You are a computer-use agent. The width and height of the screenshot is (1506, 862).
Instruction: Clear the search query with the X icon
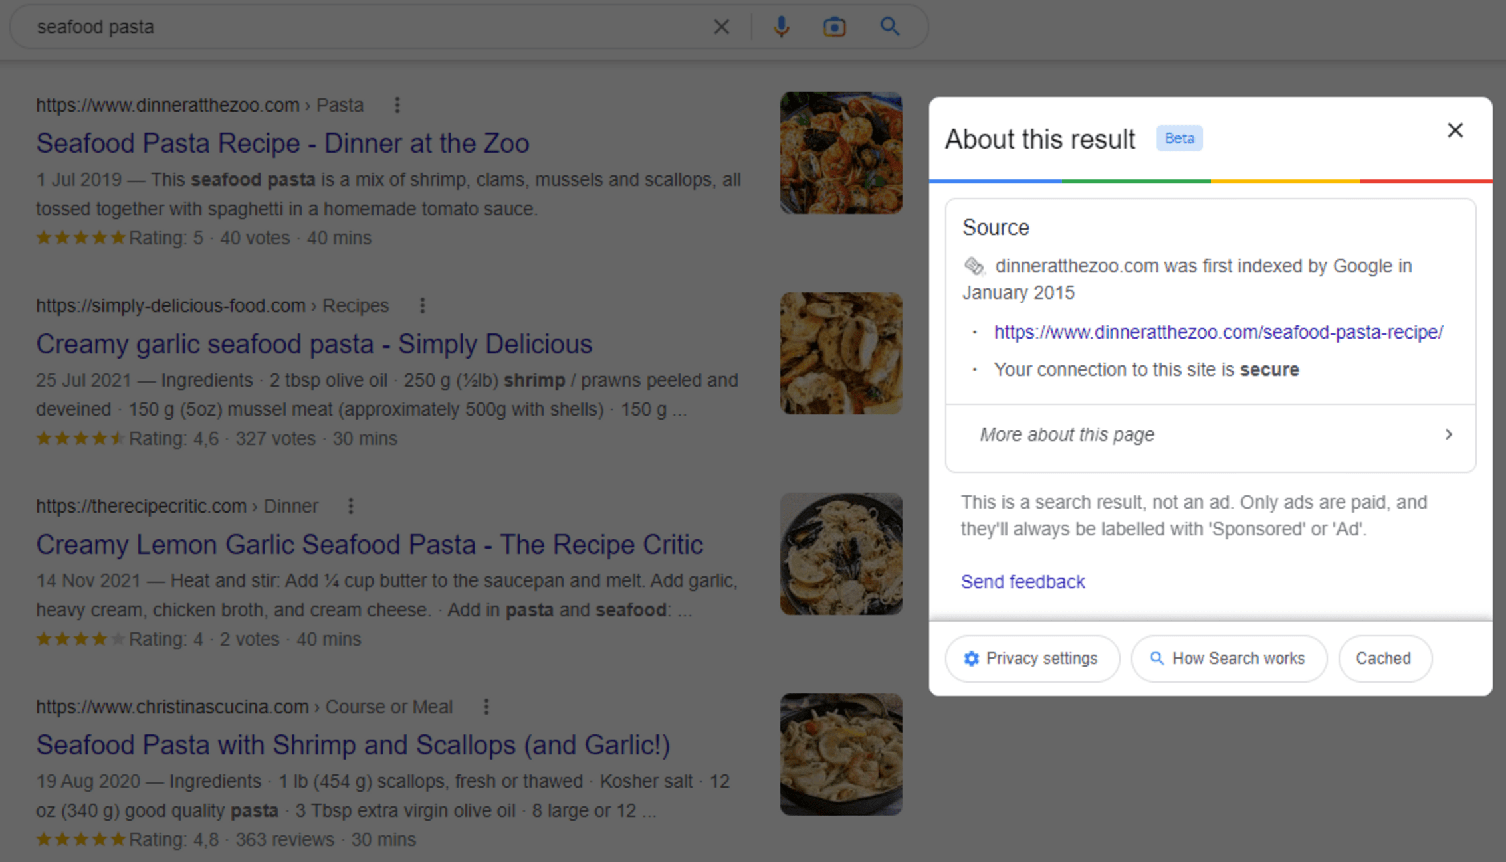(722, 27)
